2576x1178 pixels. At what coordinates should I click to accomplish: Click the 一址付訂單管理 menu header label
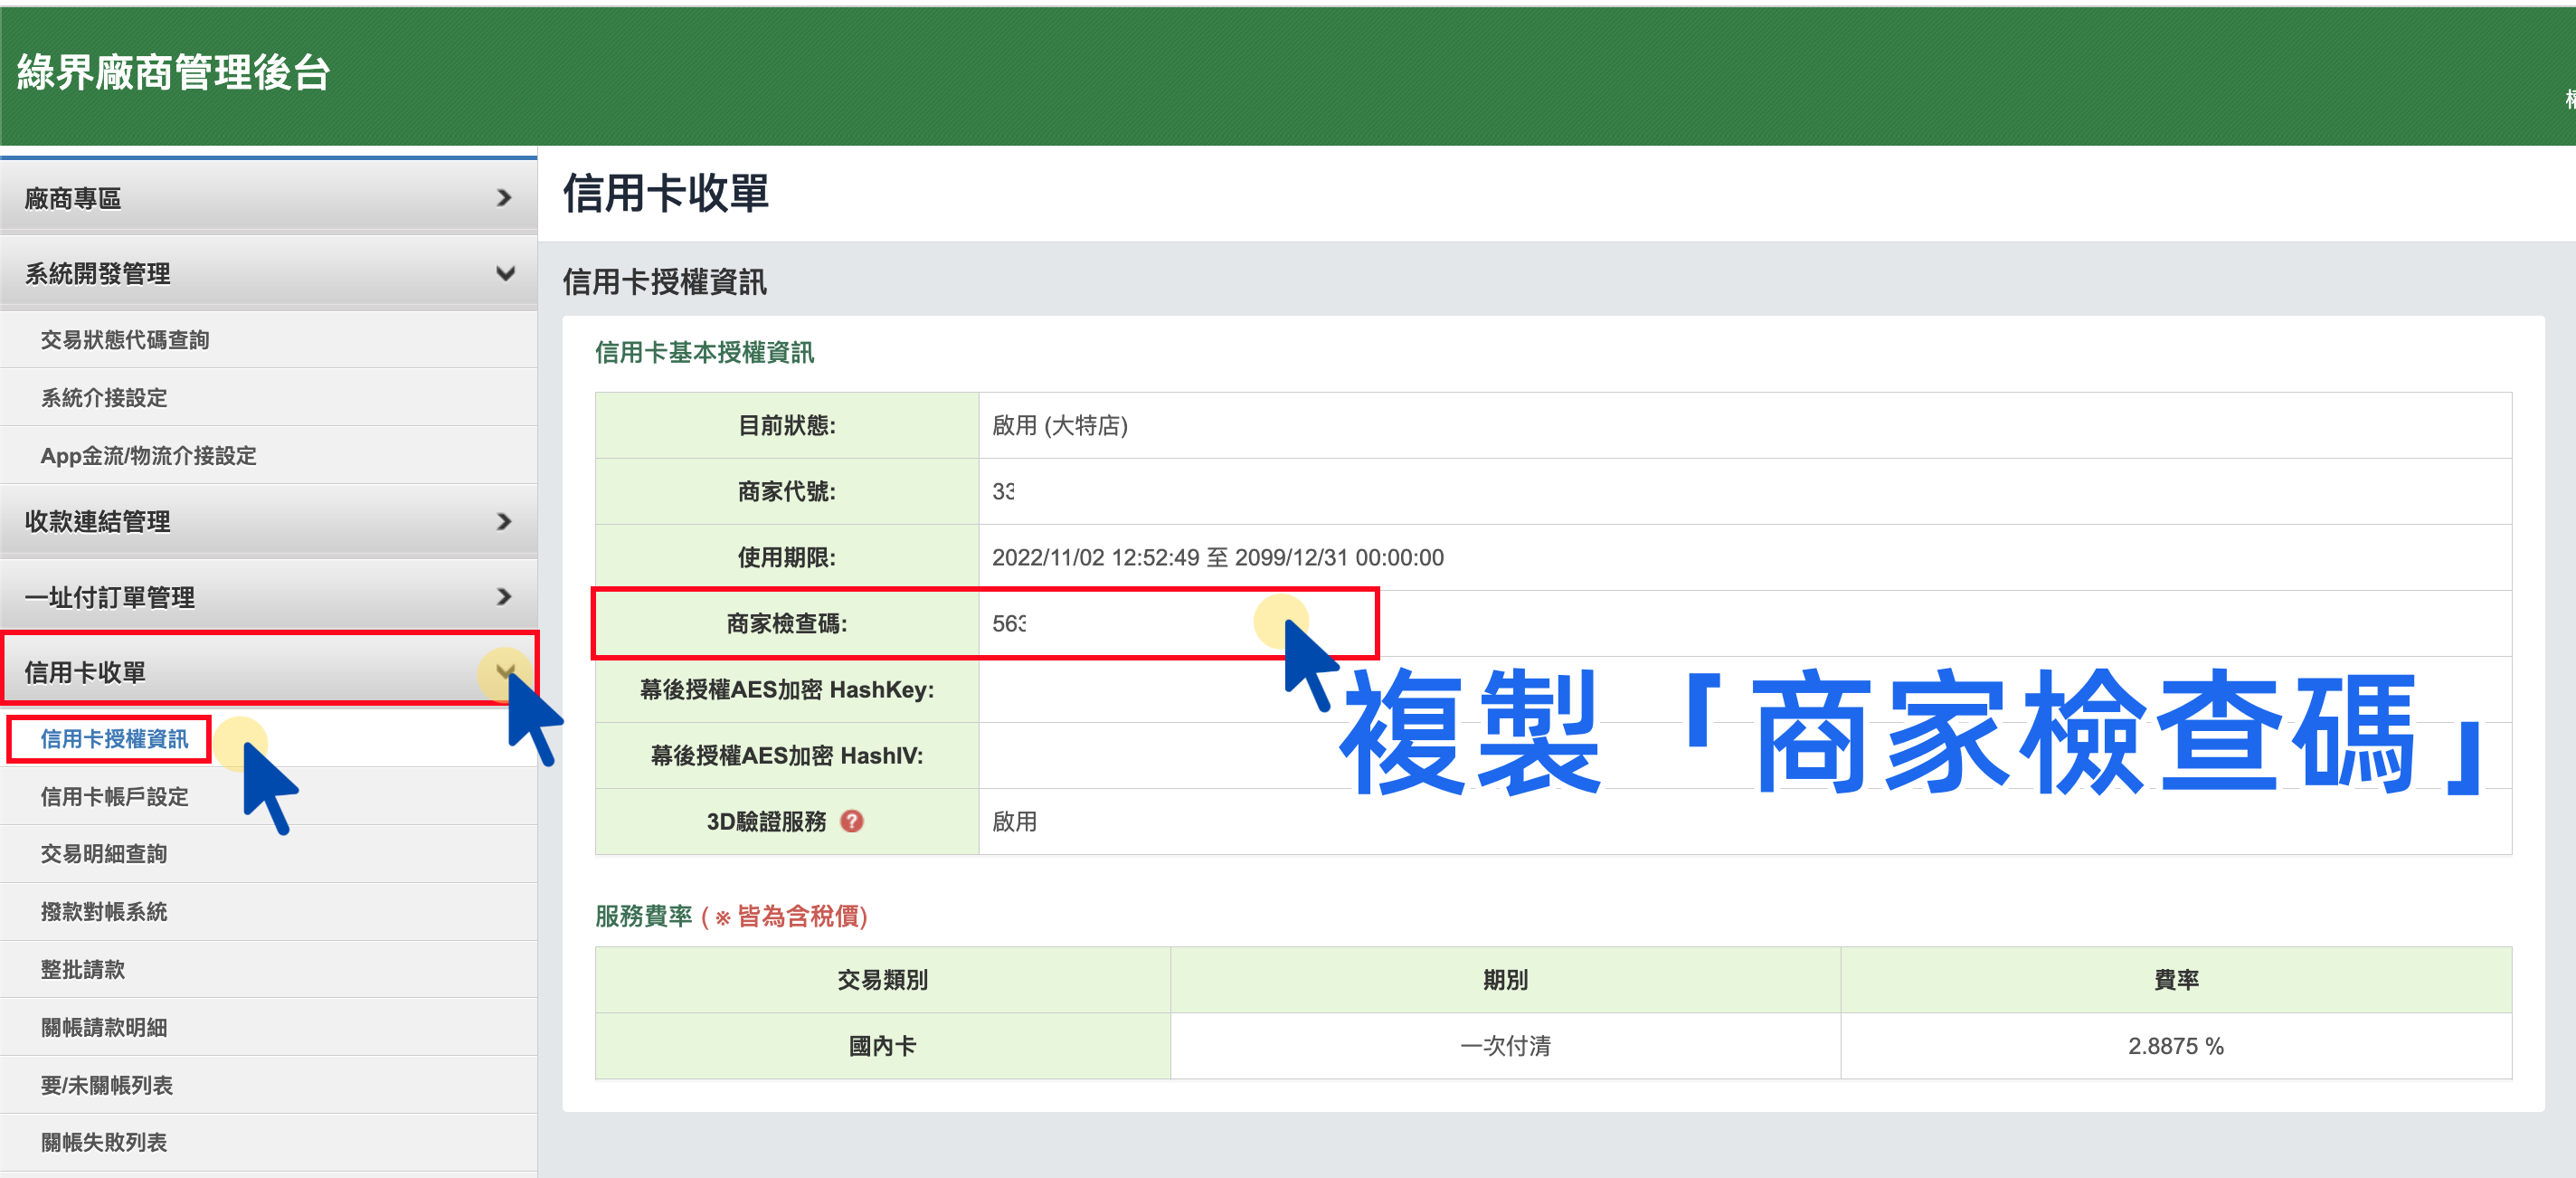pos(110,598)
